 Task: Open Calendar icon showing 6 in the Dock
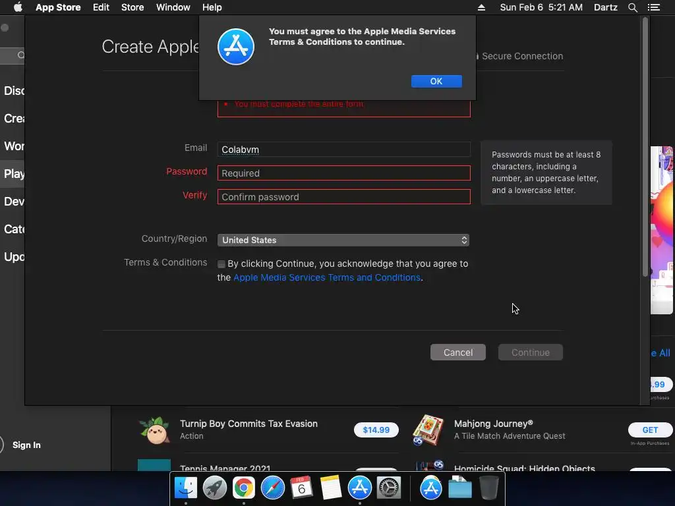click(301, 488)
